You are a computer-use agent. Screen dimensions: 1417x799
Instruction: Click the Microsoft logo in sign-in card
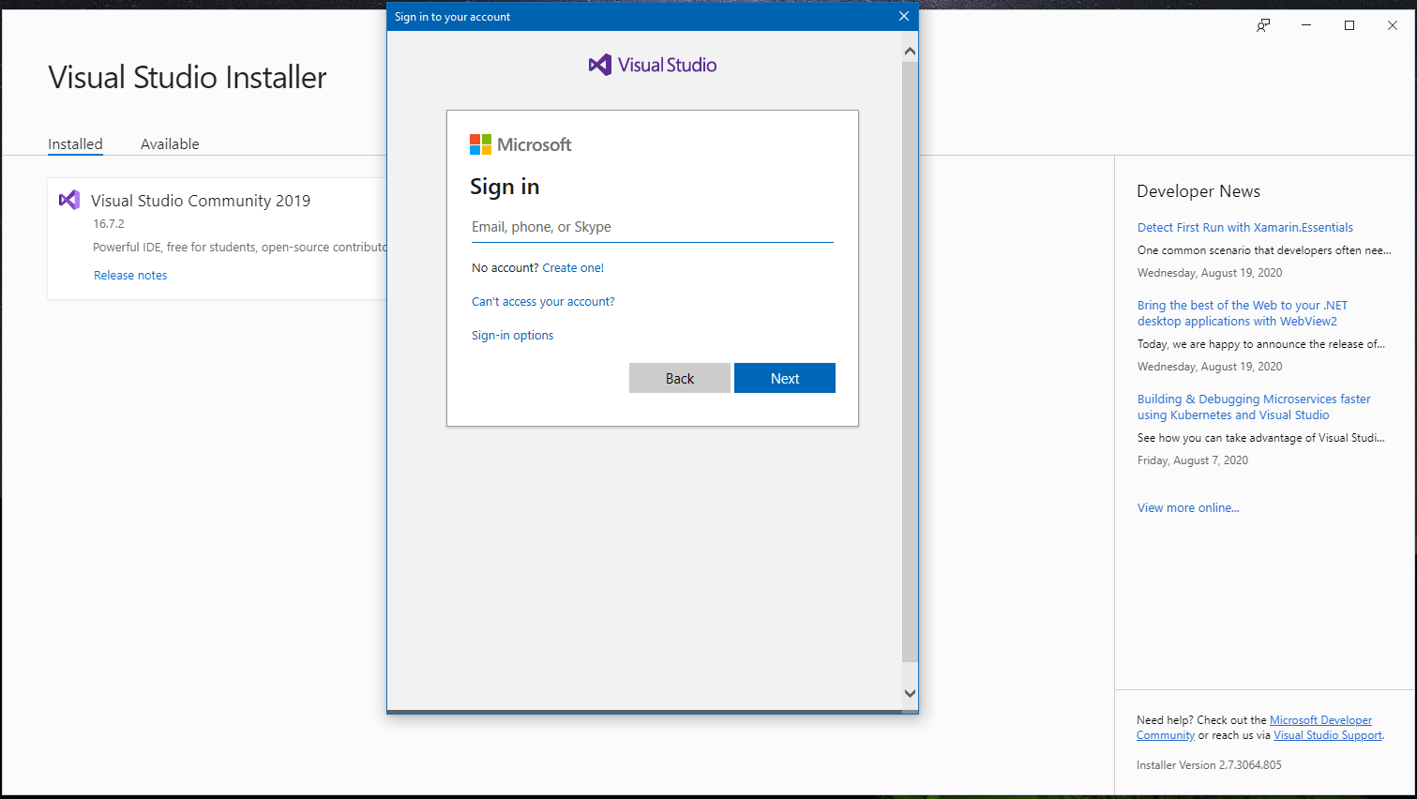click(520, 144)
